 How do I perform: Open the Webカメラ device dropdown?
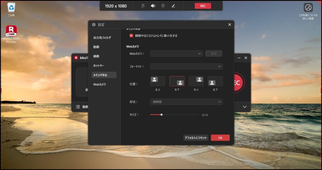tap(176, 54)
